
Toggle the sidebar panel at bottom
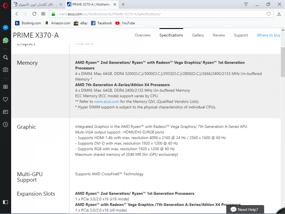5,202
